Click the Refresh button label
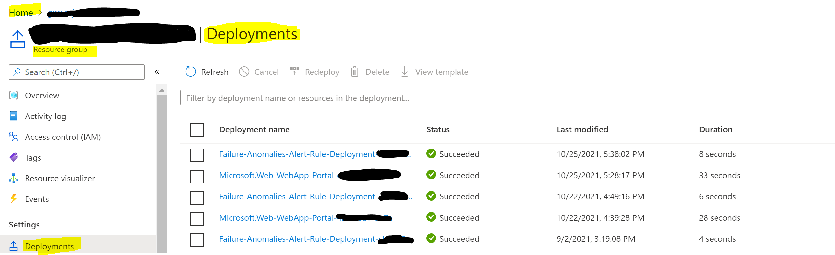Image resolution: width=835 pixels, height=255 pixels. point(215,72)
